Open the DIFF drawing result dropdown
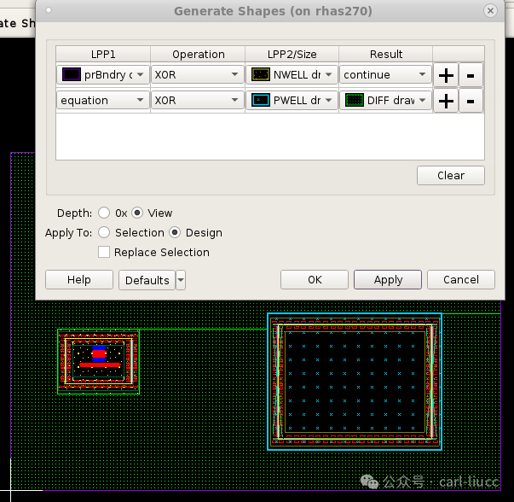The width and height of the screenshot is (514, 502). 386,101
